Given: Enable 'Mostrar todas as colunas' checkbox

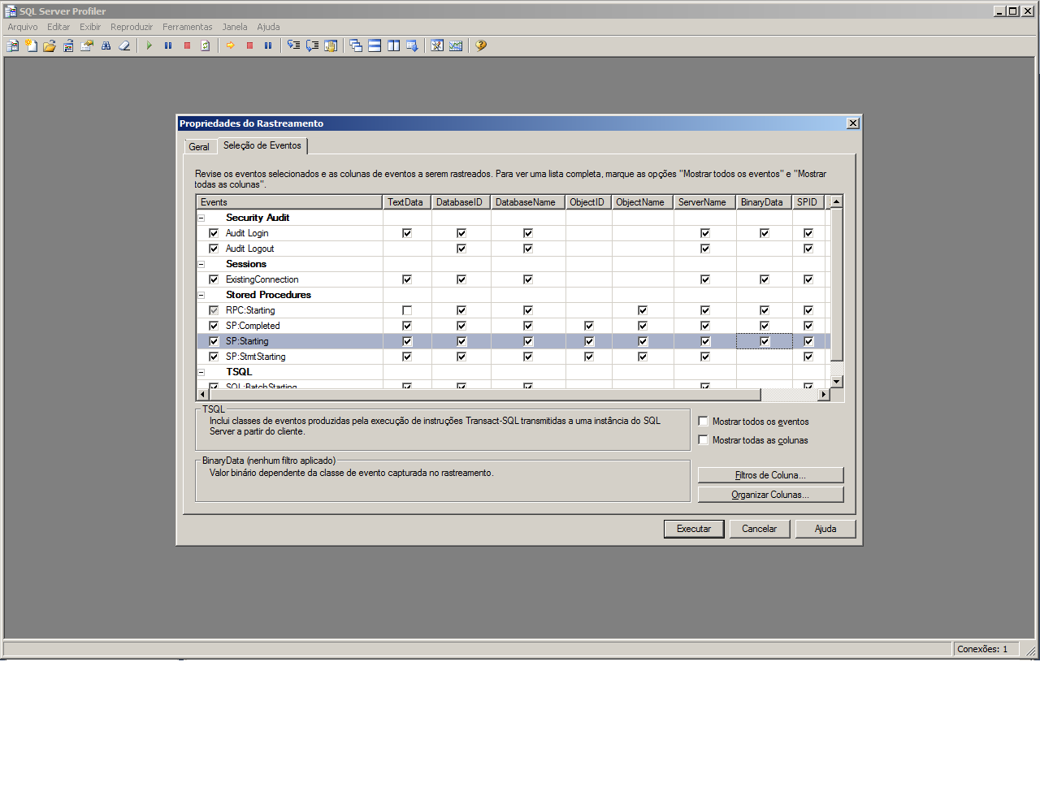Looking at the screenshot, I should [704, 440].
